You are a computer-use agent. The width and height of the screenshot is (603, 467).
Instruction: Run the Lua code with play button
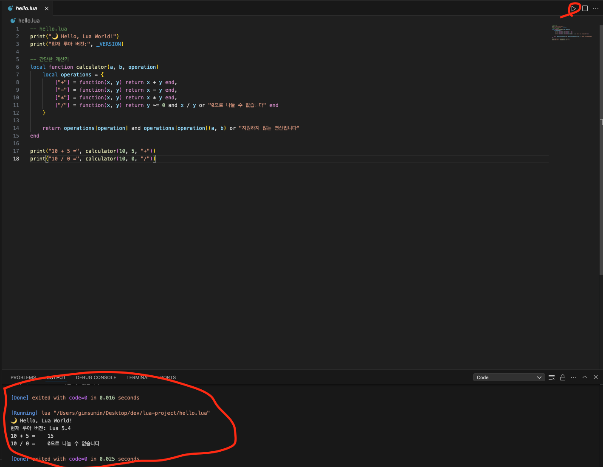(573, 8)
